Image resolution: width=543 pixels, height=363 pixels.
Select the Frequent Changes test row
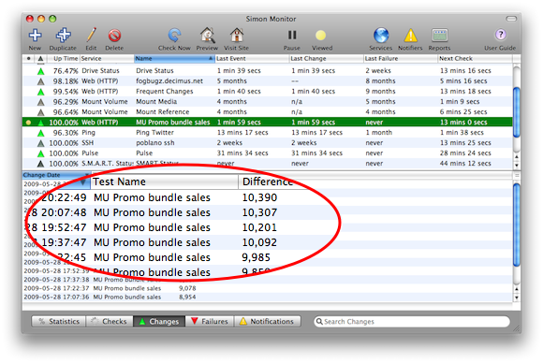click(267, 92)
